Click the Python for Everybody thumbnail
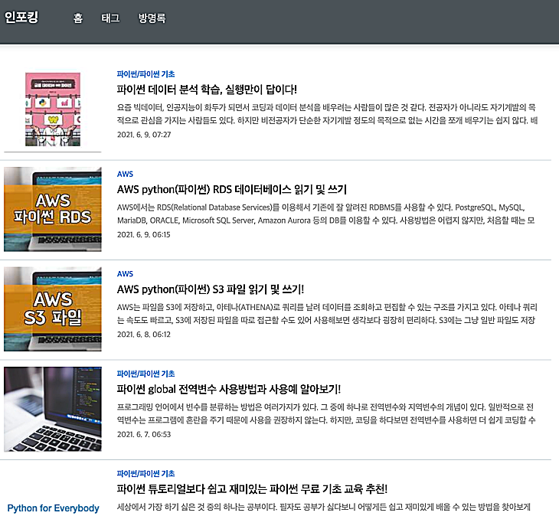 coord(53,508)
